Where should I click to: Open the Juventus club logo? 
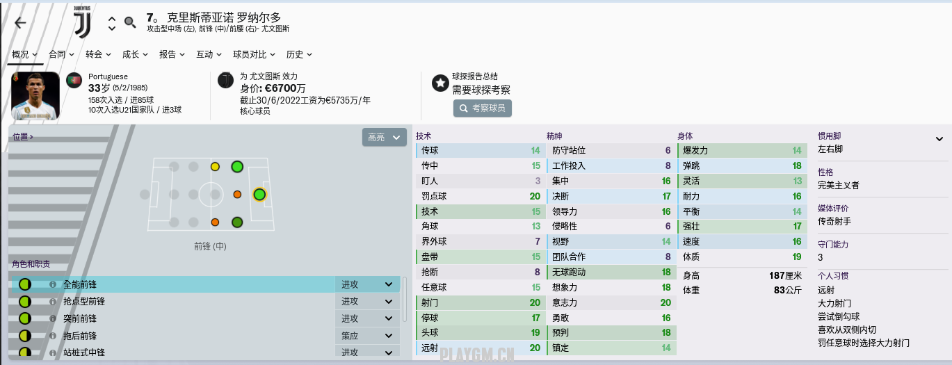[81, 22]
